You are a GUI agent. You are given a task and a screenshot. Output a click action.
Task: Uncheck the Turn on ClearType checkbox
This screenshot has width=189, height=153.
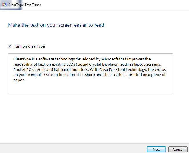click(10, 46)
